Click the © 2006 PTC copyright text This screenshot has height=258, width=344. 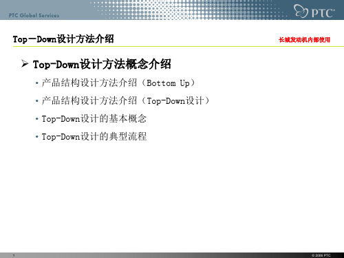pos(321,255)
